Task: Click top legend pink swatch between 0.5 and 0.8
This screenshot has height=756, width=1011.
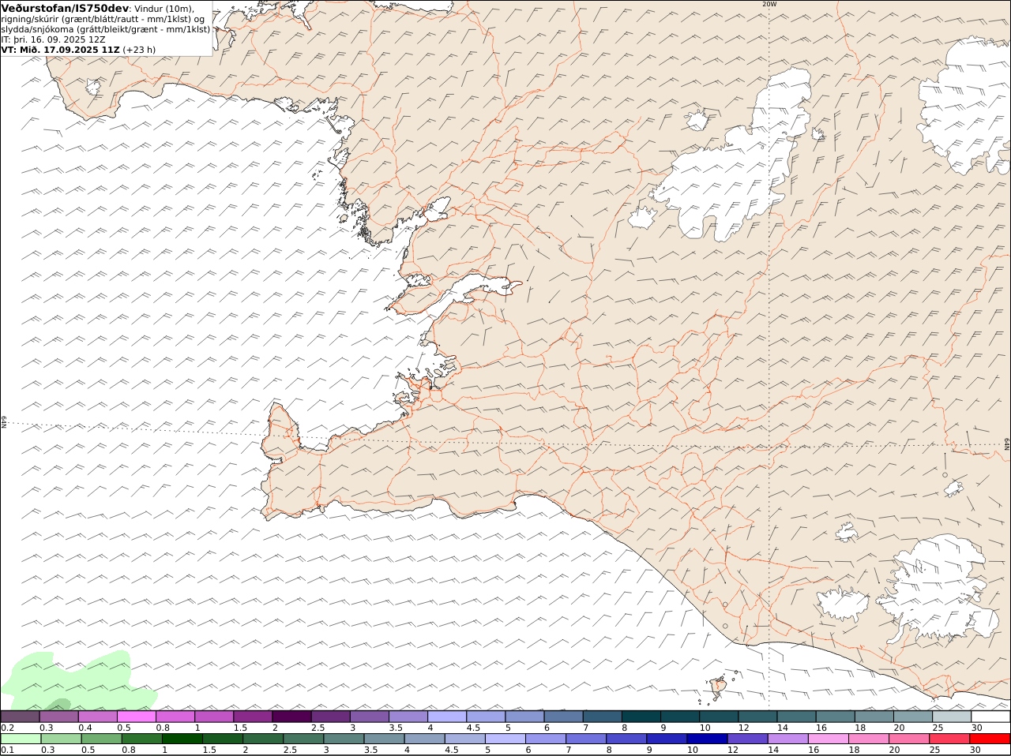Action: click(x=137, y=717)
